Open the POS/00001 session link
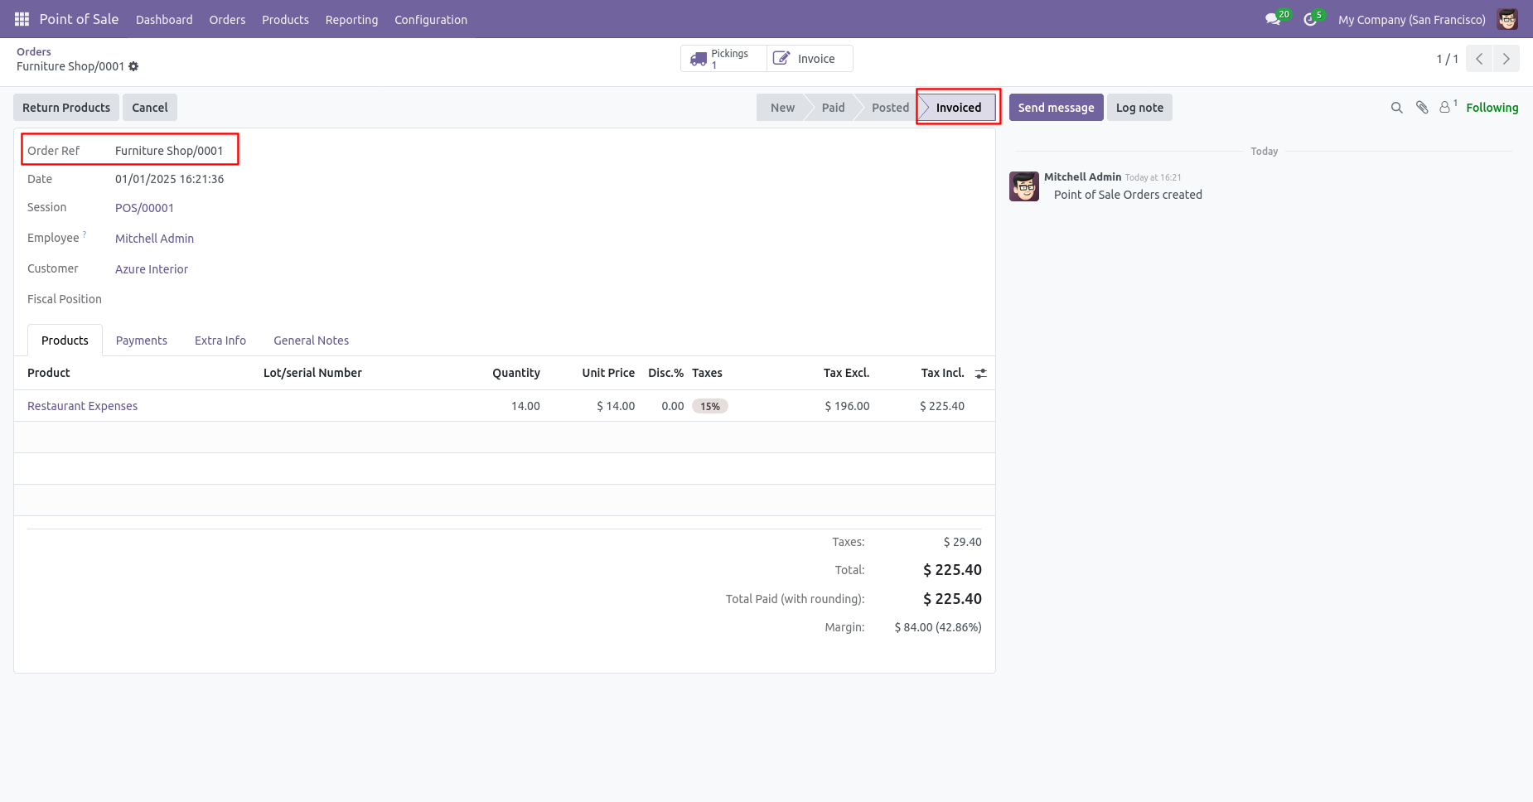Viewport: 1533px width, 802px height. tap(144, 208)
